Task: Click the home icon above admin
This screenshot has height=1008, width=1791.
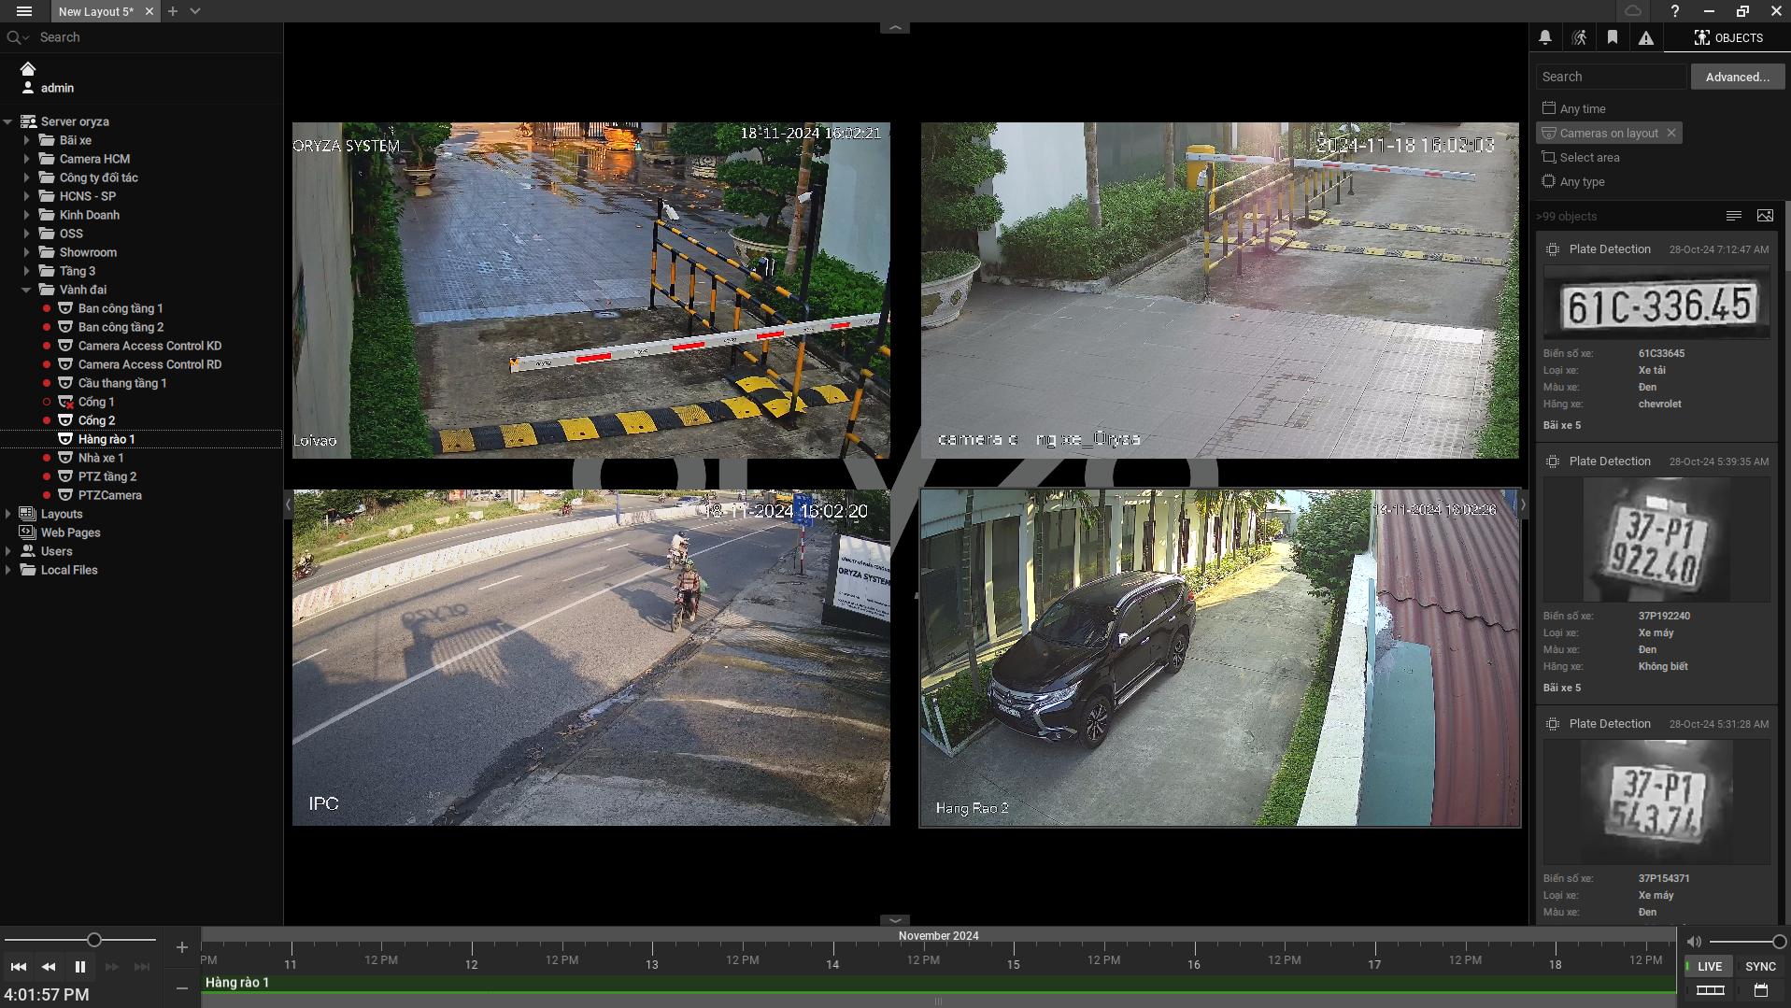Action: (28, 68)
